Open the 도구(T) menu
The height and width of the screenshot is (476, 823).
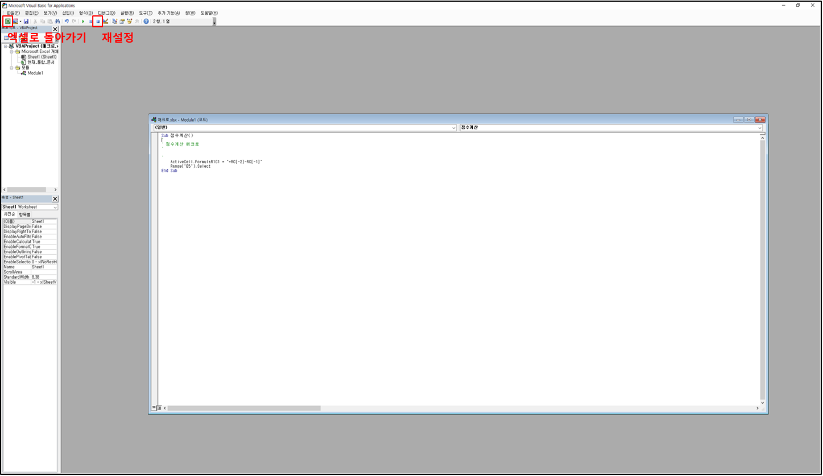(146, 13)
